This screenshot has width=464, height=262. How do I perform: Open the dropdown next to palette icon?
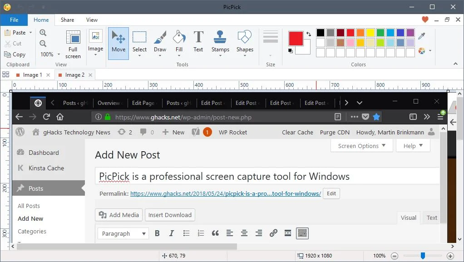(430, 51)
